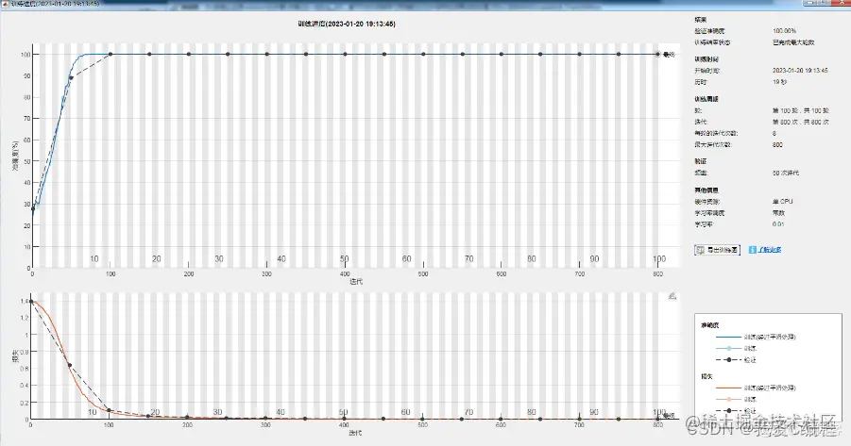Click the small toolbar icon atop the loss plot
851x446 pixels.
pyautogui.click(x=672, y=296)
